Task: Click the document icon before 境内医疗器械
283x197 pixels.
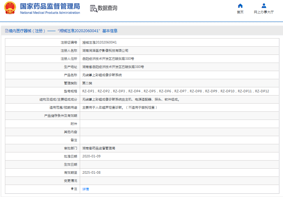Action: coord(6,31)
